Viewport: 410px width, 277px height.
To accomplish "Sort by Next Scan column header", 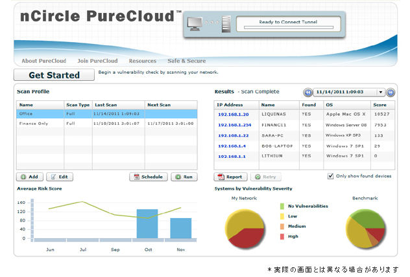I will click(171, 105).
